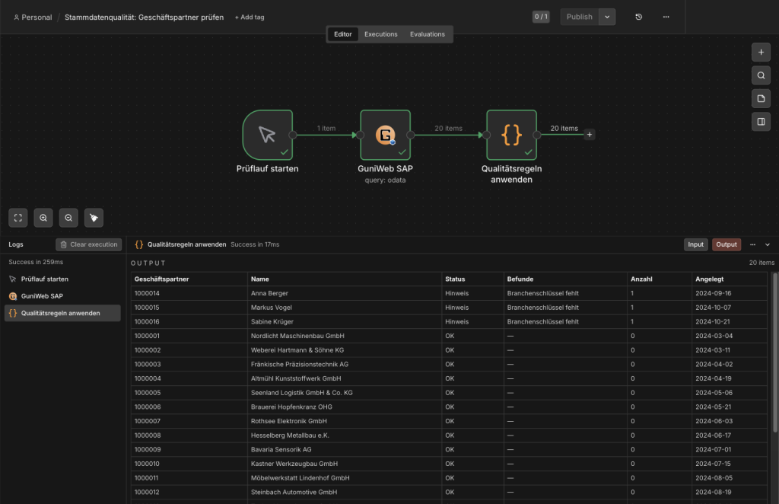This screenshot has width=779, height=504.
Task: Switch to the Editor tab
Action: pos(343,34)
